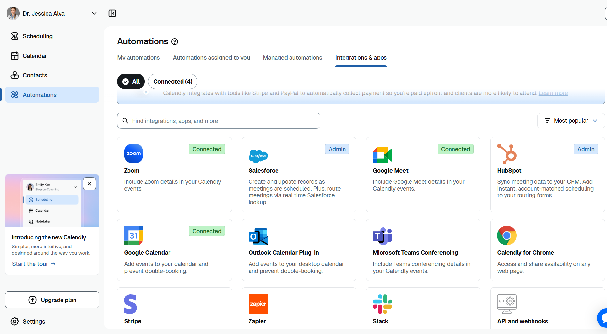This screenshot has height=334, width=607.
Task: Click the Microsoft Teams logo
Action: click(383, 236)
